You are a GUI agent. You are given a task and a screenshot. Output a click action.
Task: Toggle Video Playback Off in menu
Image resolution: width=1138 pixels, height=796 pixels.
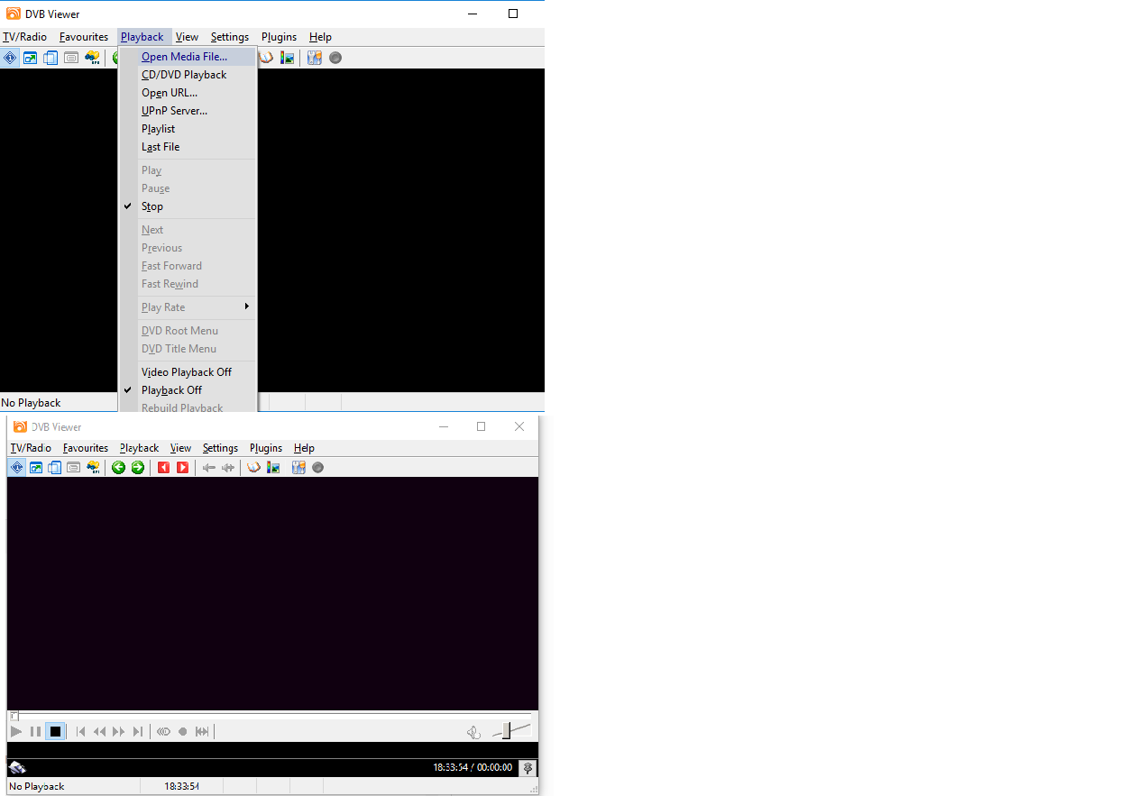click(x=188, y=372)
